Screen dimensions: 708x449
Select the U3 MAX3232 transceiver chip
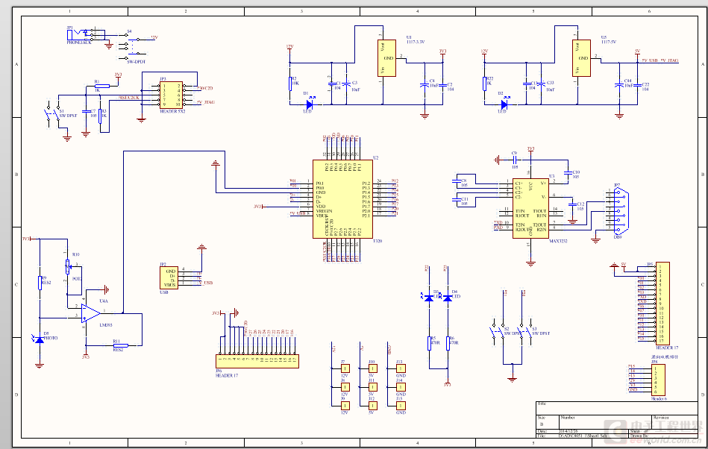(x=531, y=209)
